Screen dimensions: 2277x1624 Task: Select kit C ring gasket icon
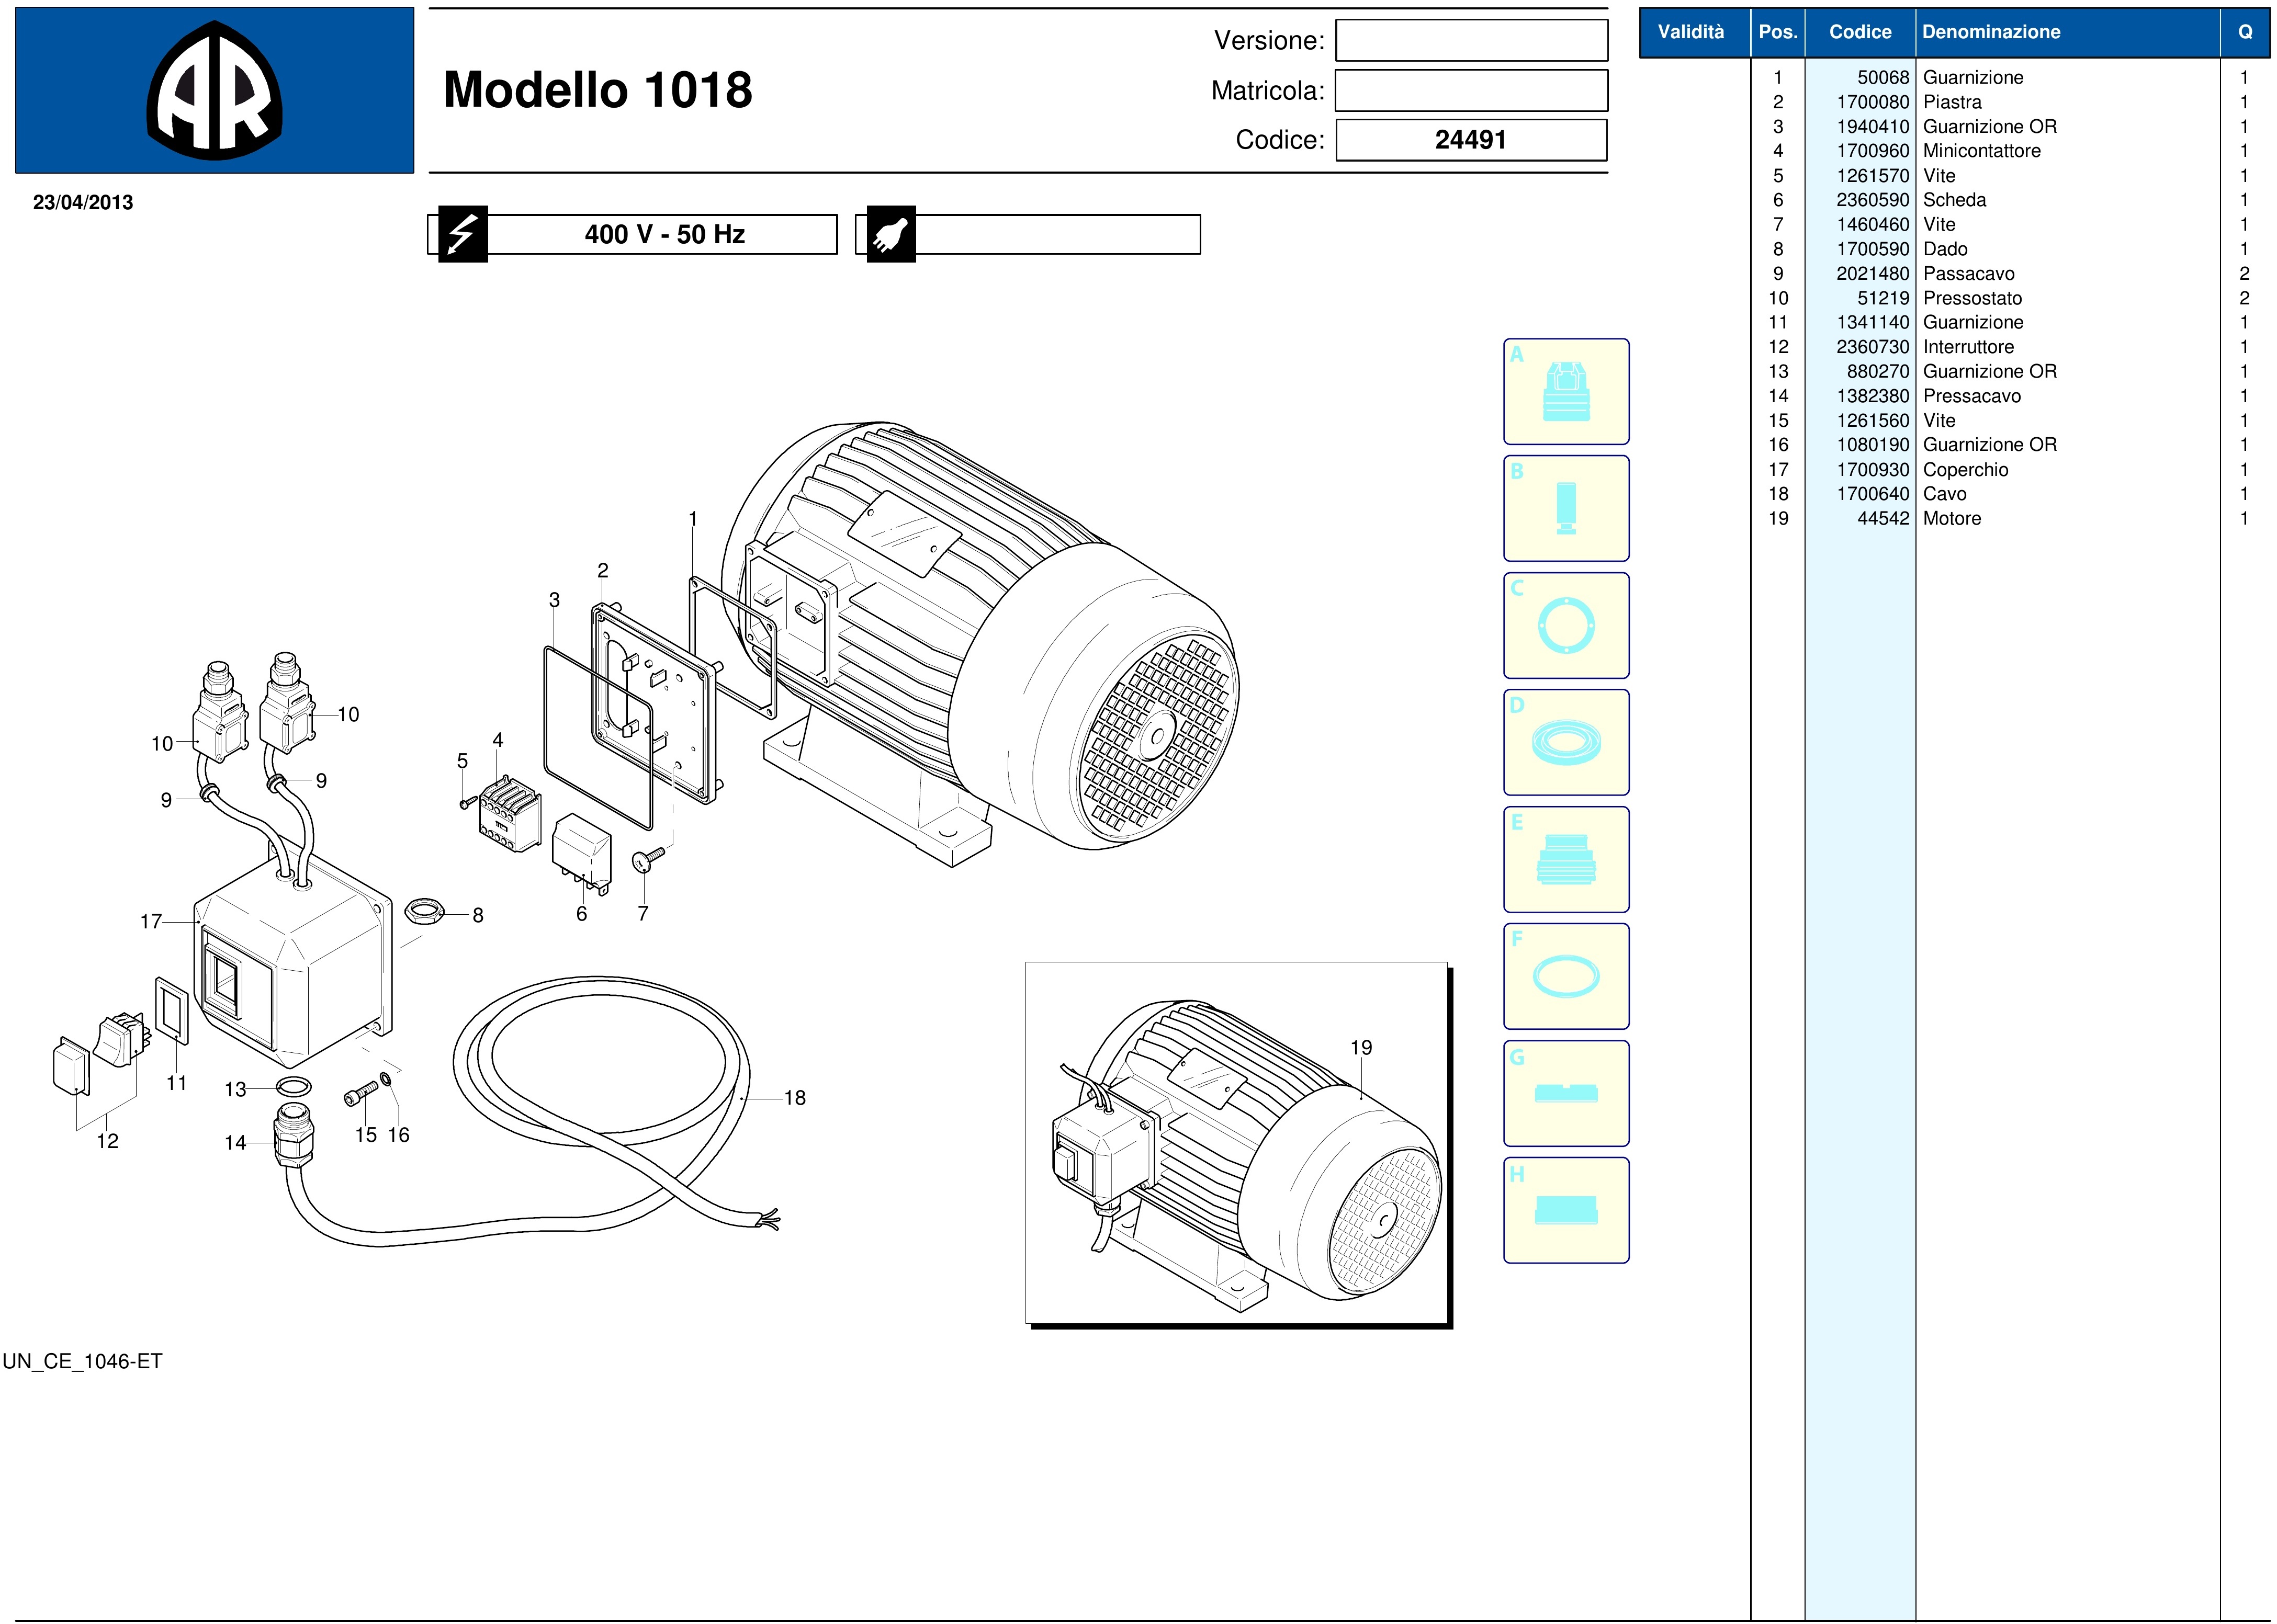(x=1565, y=625)
